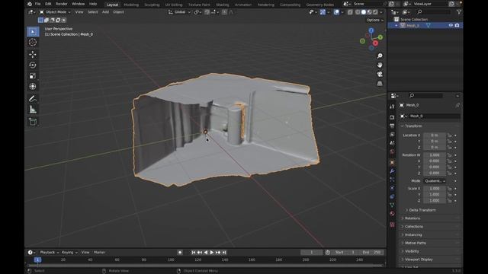Image resolution: width=488 pixels, height=274 pixels.
Task: Expand the Viewport Display panel
Action: click(x=418, y=259)
